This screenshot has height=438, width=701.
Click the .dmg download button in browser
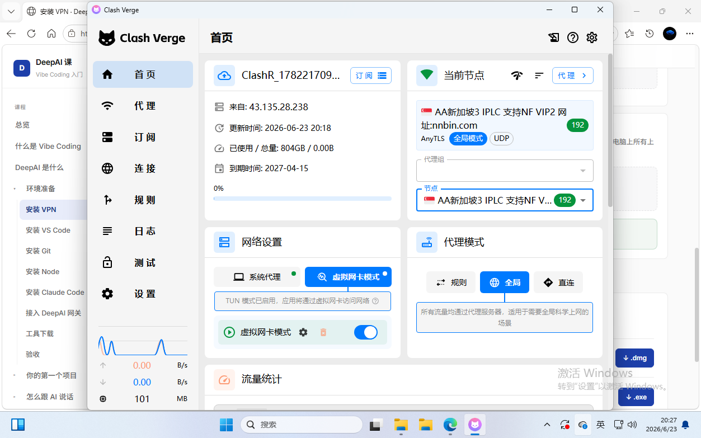634,358
